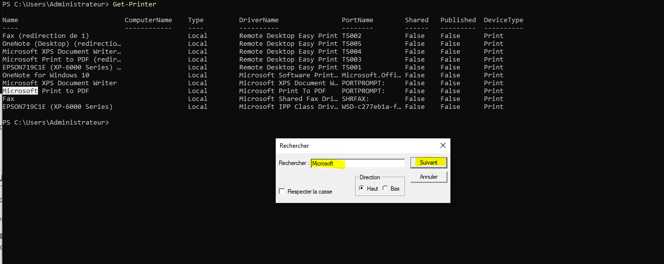The image size is (664, 264).
Task: Click the Microsoft IPP Class driver entry
Action: click(289, 107)
